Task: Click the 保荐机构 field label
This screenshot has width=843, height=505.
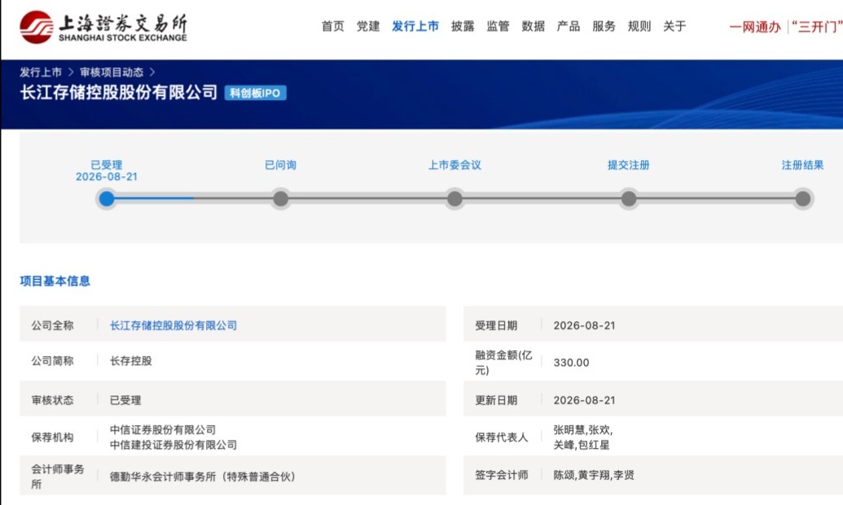Action: [52, 438]
